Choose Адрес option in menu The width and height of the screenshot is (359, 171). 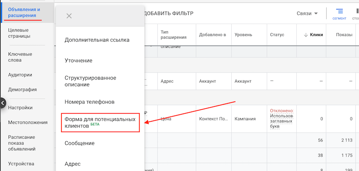pyautogui.click(x=73, y=164)
